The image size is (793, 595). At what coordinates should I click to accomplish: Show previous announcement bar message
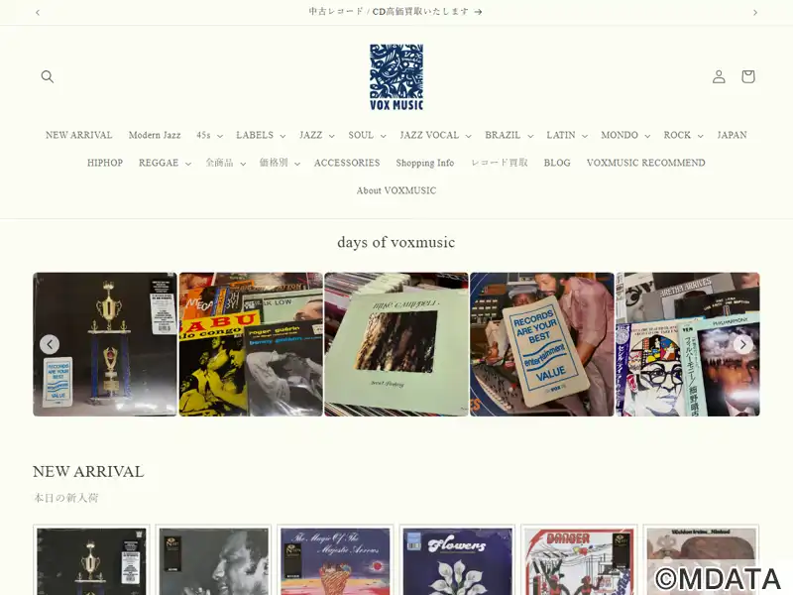click(38, 12)
